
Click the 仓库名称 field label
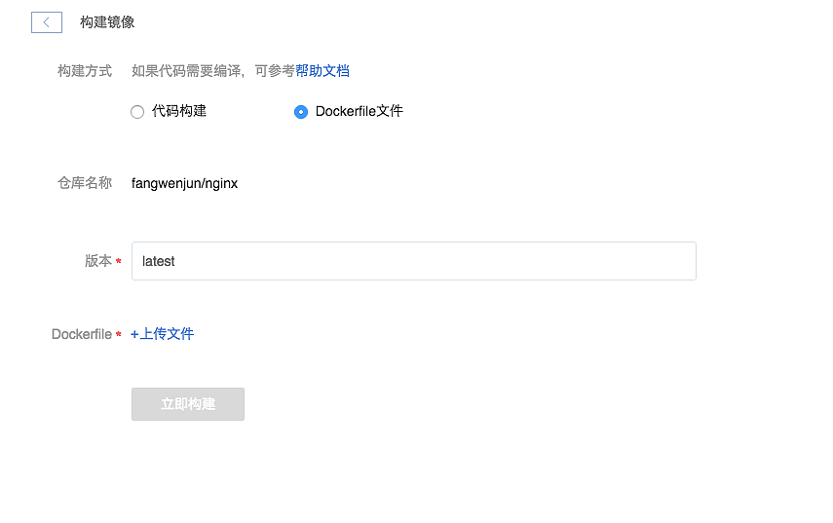pyautogui.click(x=85, y=182)
